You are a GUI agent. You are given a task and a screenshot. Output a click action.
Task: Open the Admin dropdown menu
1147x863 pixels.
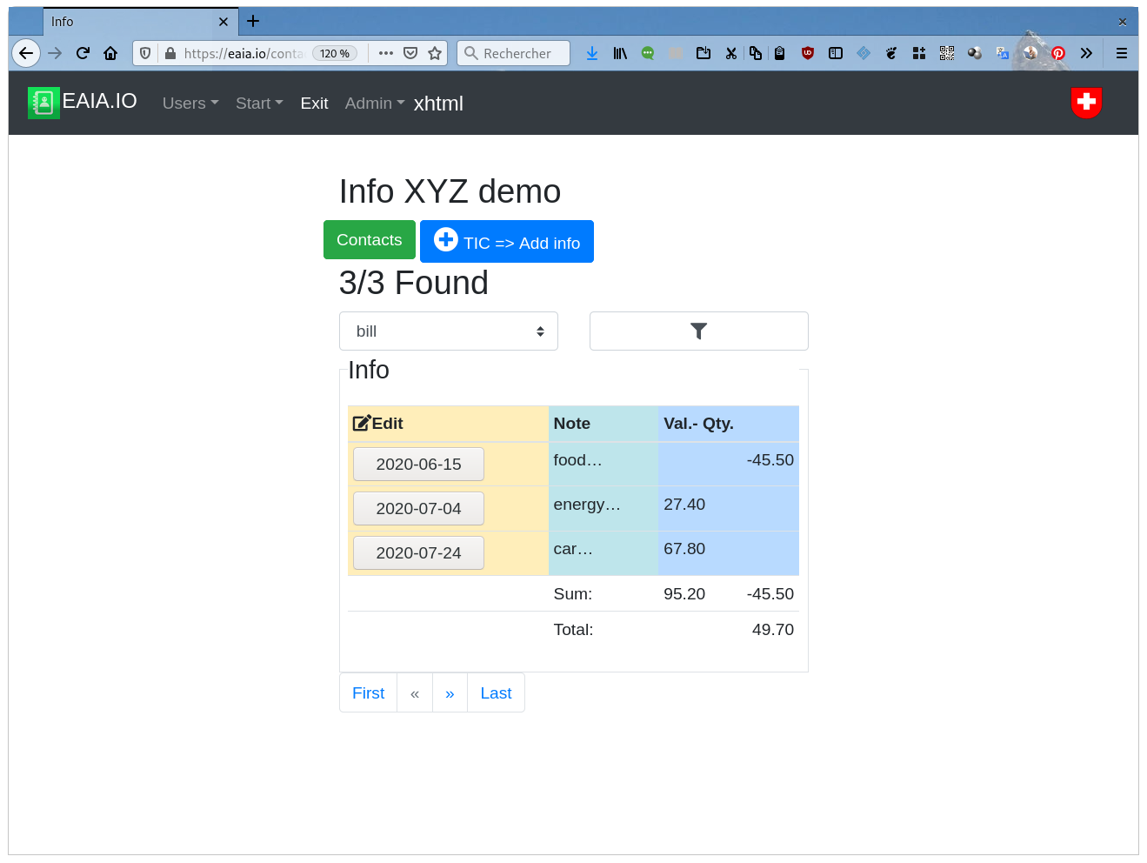click(375, 104)
